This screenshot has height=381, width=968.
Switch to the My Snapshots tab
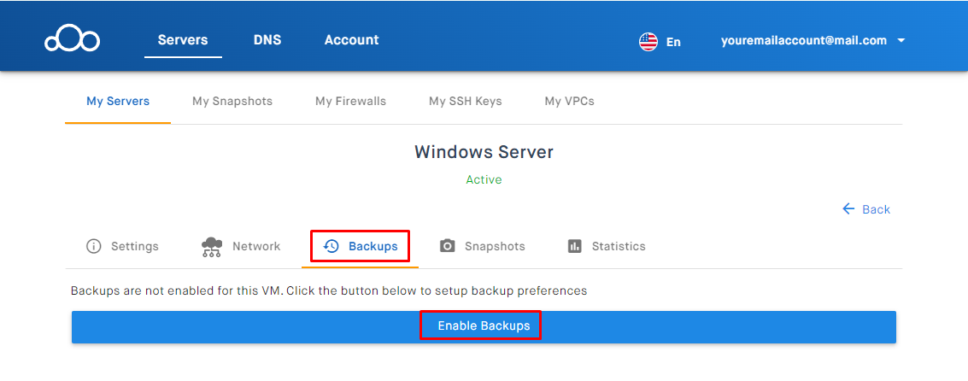click(x=232, y=101)
